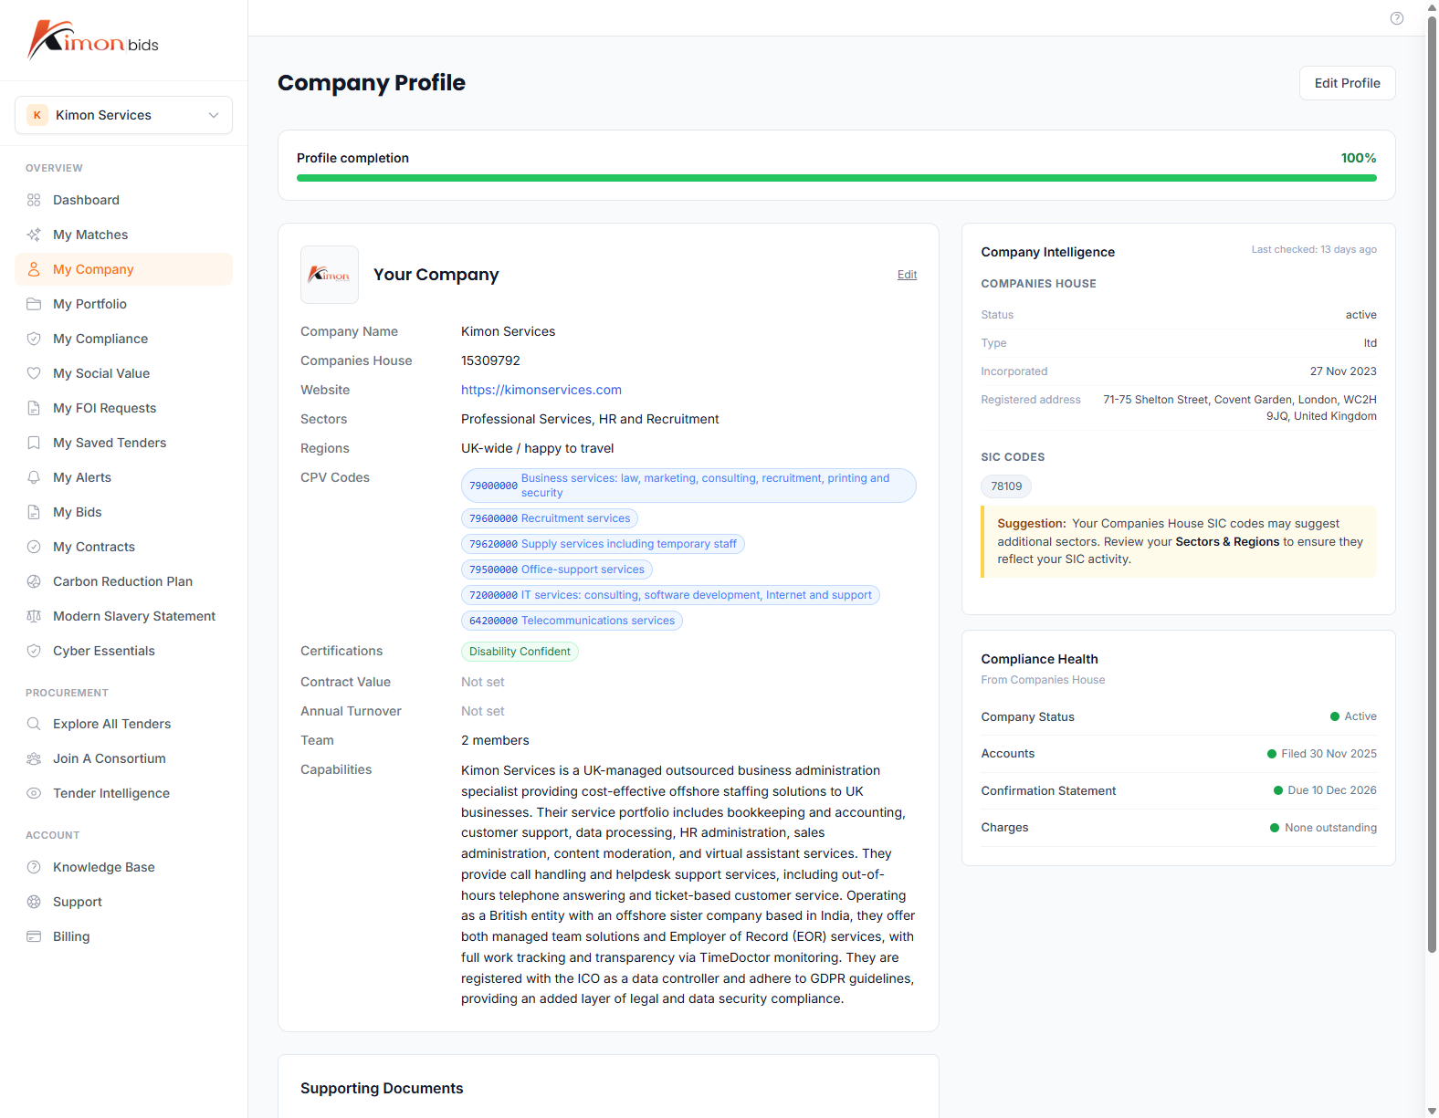The image size is (1439, 1118).
Task: Click the 100% completion value
Action: (x=1359, y=158)
